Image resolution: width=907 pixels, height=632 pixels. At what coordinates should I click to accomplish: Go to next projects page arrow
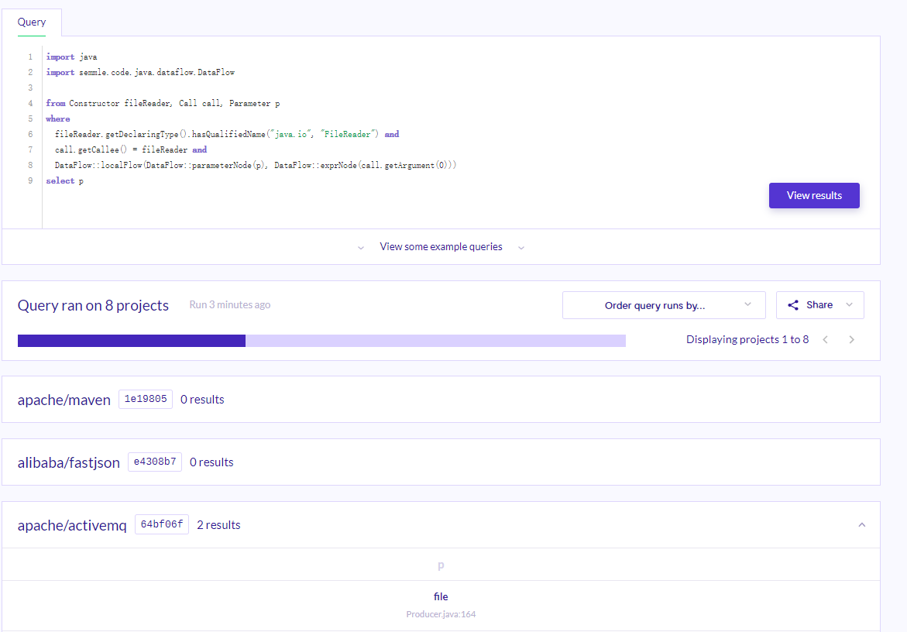click(851, 339)
